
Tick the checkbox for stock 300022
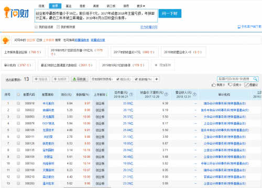click(x=18, y=110)
